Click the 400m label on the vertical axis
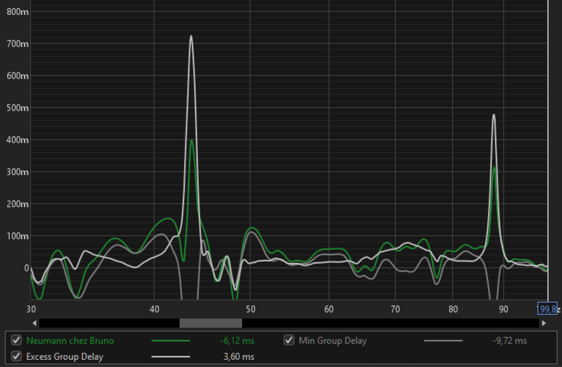This screenshot has height=367, width=562. click(18, 140)
